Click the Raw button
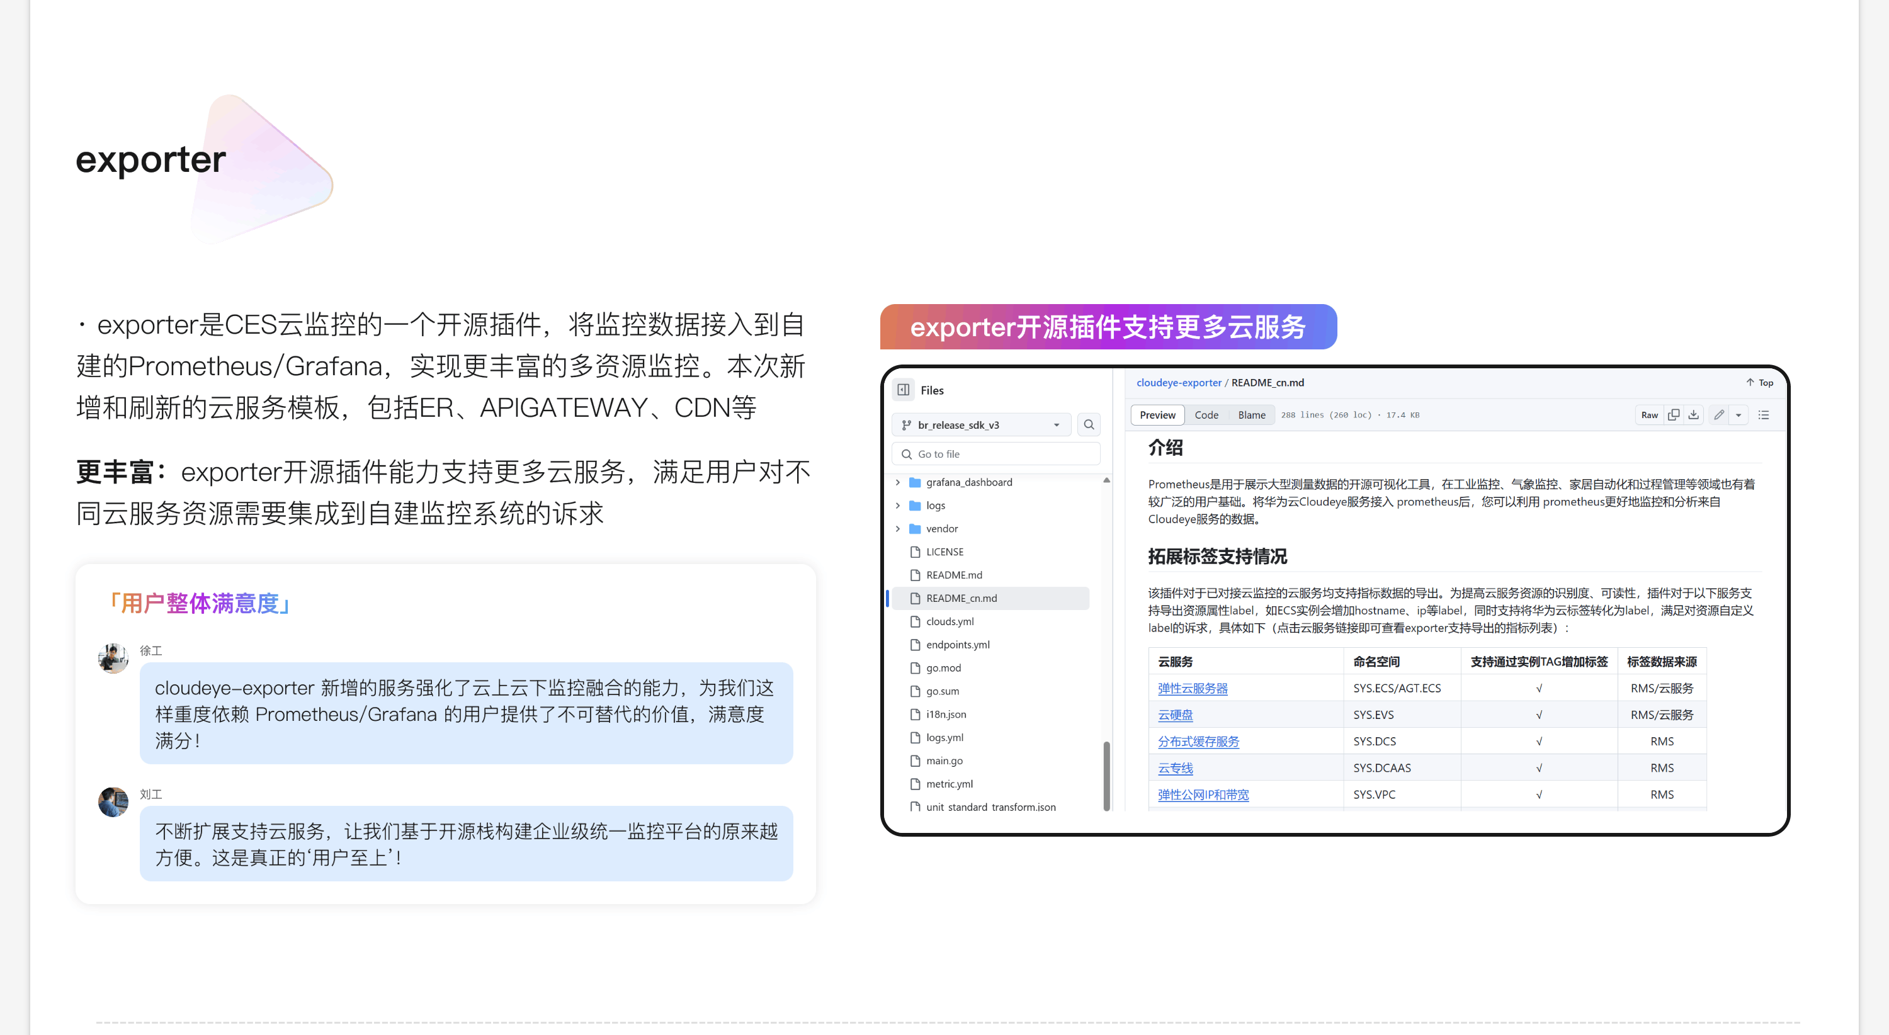This screenshot has width=1889, height=1035. [x=1649, y=415]
